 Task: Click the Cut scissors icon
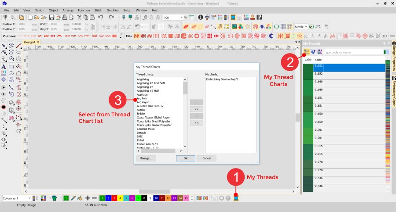[78, 18]
